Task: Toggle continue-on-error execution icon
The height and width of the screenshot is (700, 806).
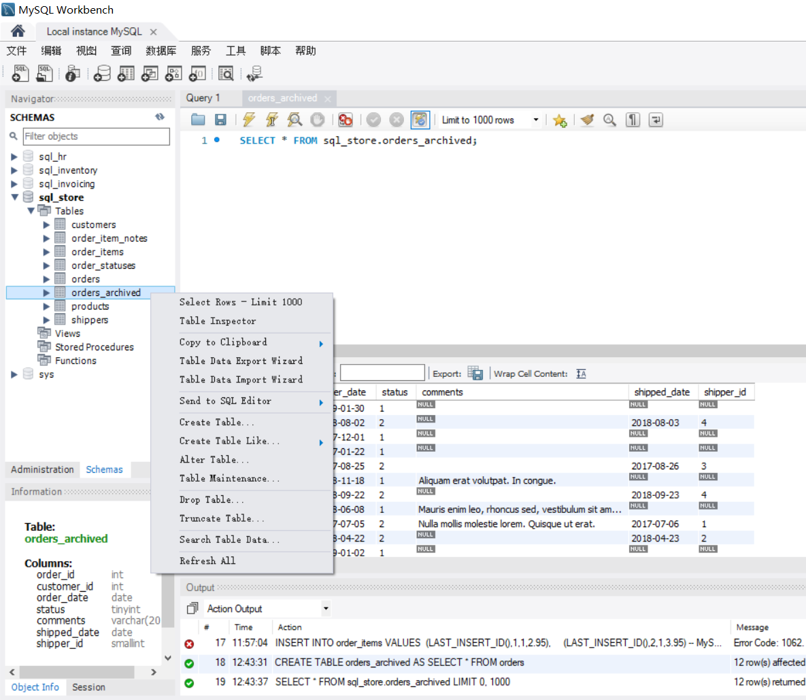Action: tap(346, 120)
